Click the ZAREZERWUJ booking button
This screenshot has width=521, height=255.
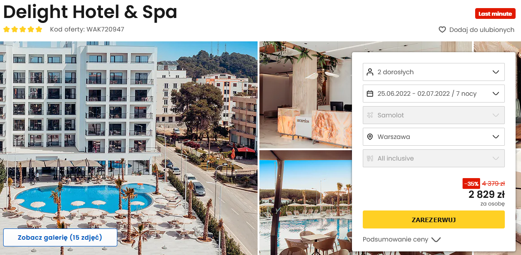click(434, 220)
